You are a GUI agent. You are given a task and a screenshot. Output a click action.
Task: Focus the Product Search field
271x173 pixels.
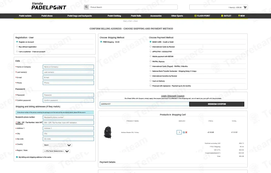coord(133,7)
